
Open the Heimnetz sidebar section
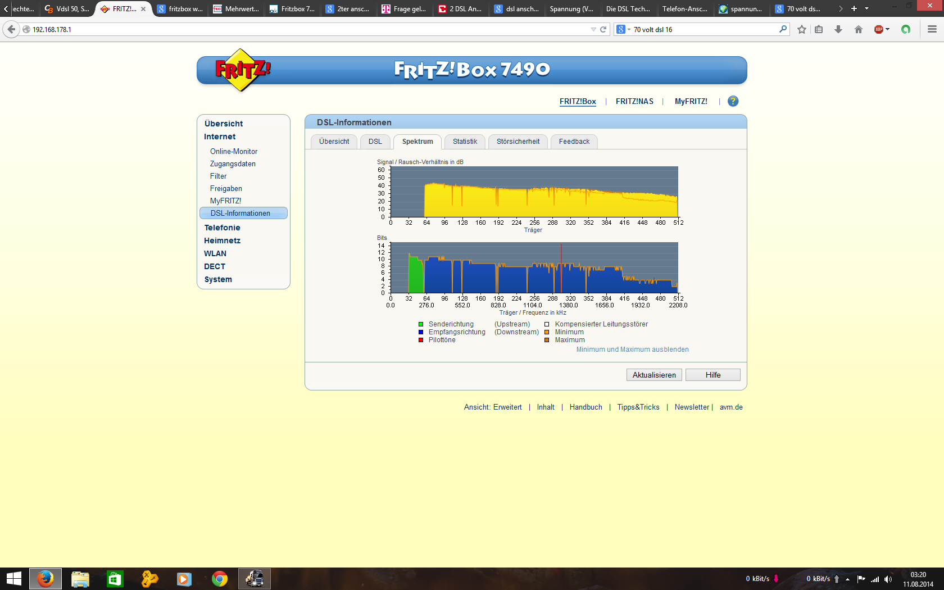point(222,240)
